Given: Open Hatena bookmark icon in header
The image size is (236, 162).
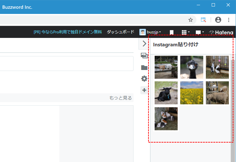Looking at the screenshot, I should pyautogui.click(x=171, y=32).
